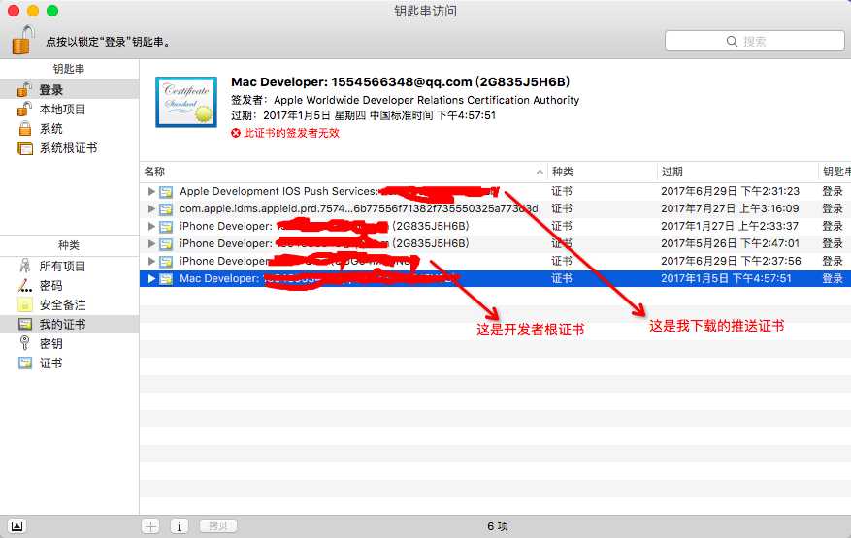Click the Mac Developer certificate title text
The height and width of the screenshot is (538, 851).
(x=401, y=81)
